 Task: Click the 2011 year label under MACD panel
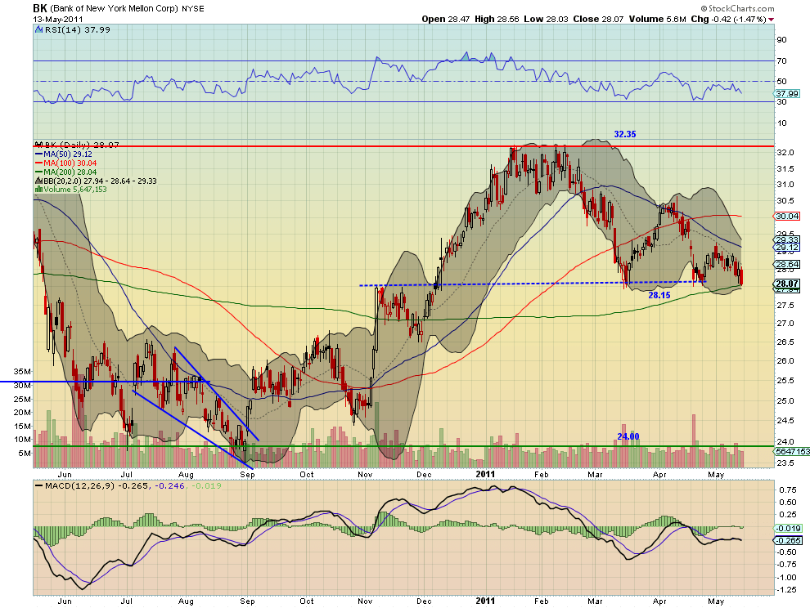click(485, 601)
